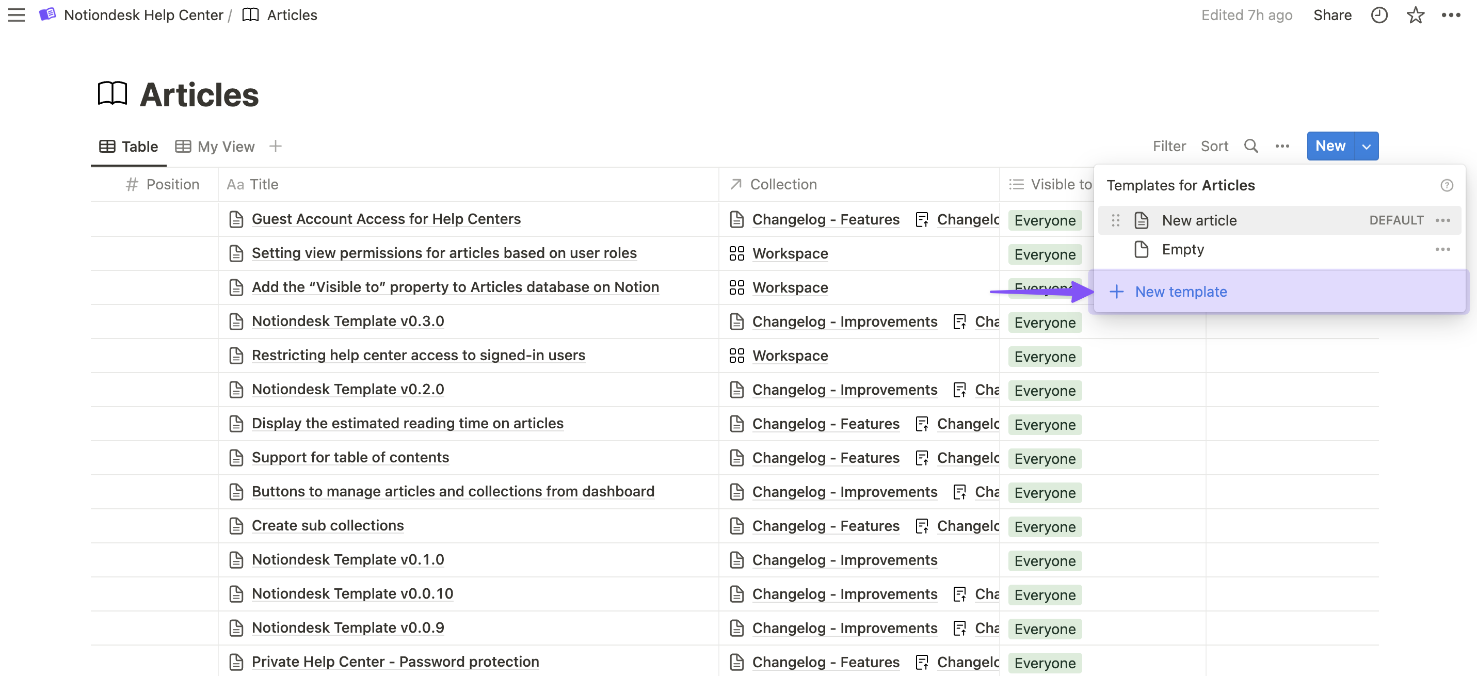Click Workspace grid icon in Restricting help center row

(x=736, y=356)
